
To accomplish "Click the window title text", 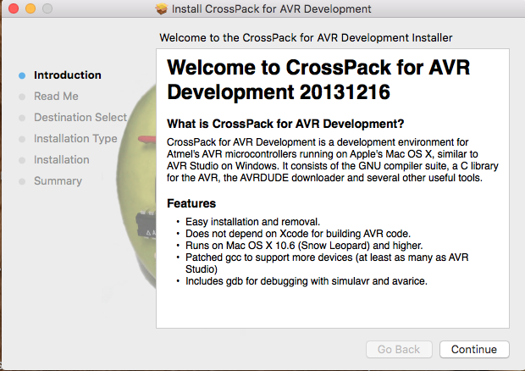I will (x=271, y=8).
